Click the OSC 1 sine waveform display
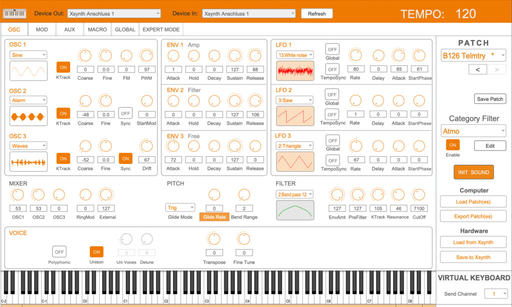Image resolution: width=512 pixels, height=307 pixels. [x=28, y=71]
